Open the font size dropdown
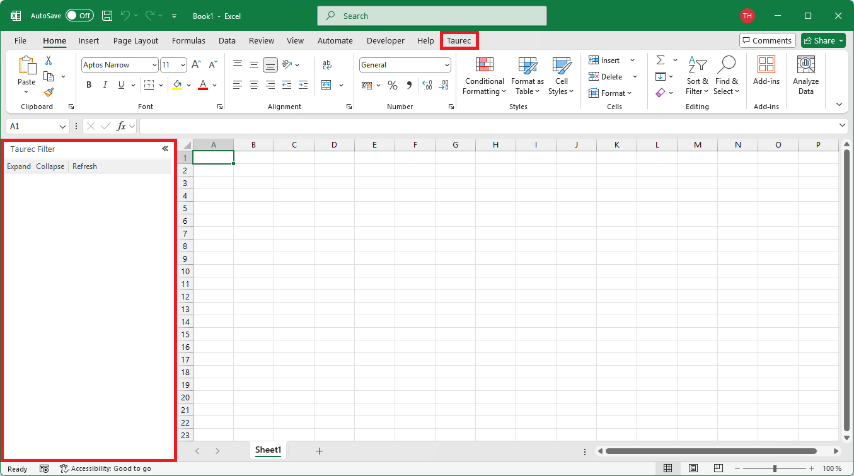The image size is (854, 476). [x=183, y=65]
